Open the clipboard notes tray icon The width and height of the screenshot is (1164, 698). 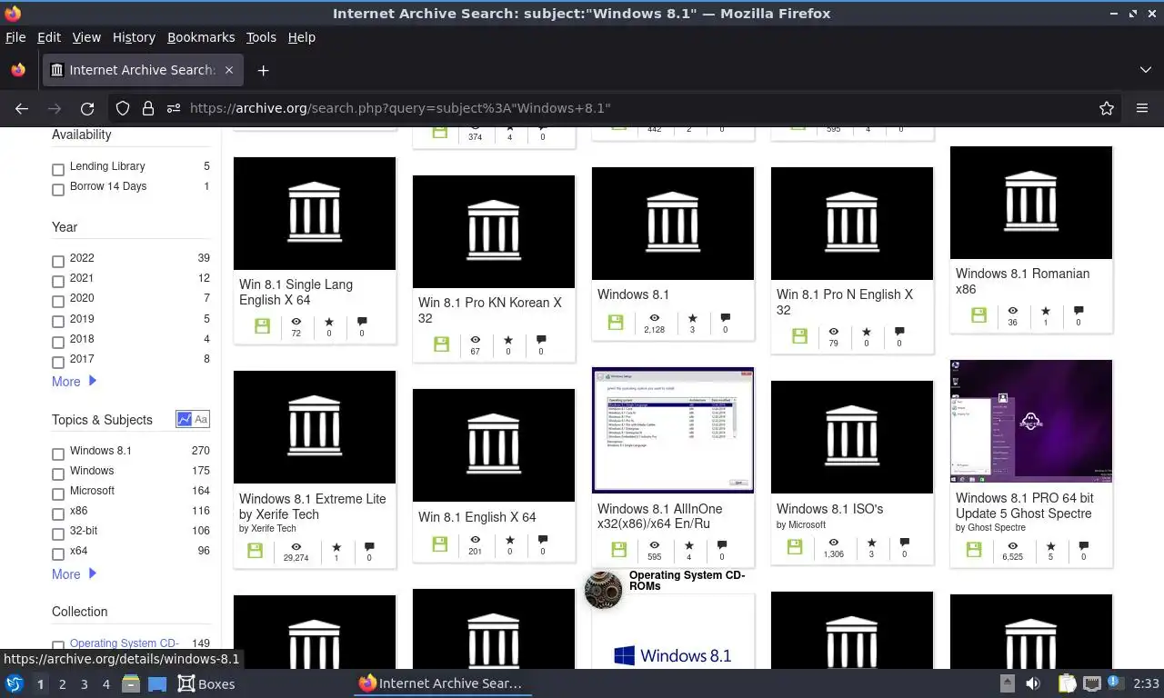tap(1067, 683)
